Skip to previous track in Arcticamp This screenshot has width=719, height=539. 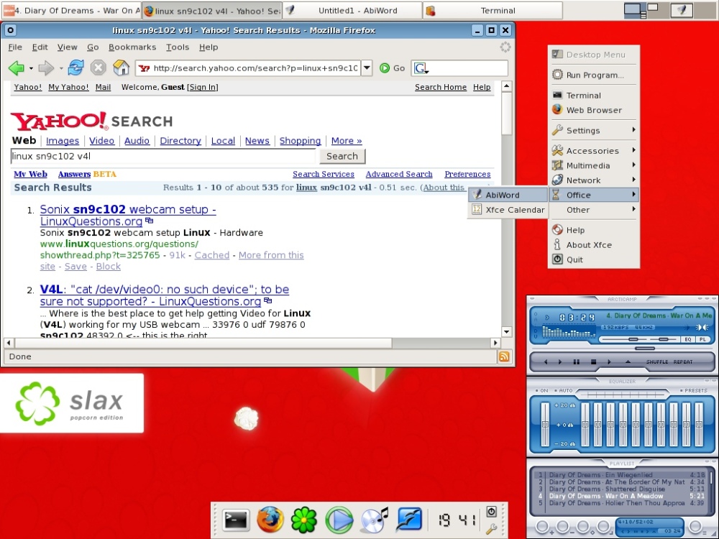click(546, 361)
